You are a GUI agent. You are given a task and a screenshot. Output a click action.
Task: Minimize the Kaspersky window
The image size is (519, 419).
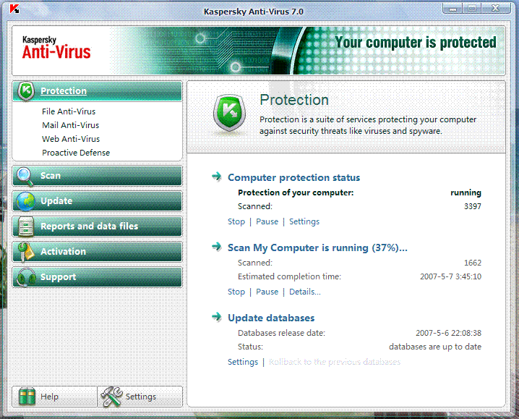[452, 9]
